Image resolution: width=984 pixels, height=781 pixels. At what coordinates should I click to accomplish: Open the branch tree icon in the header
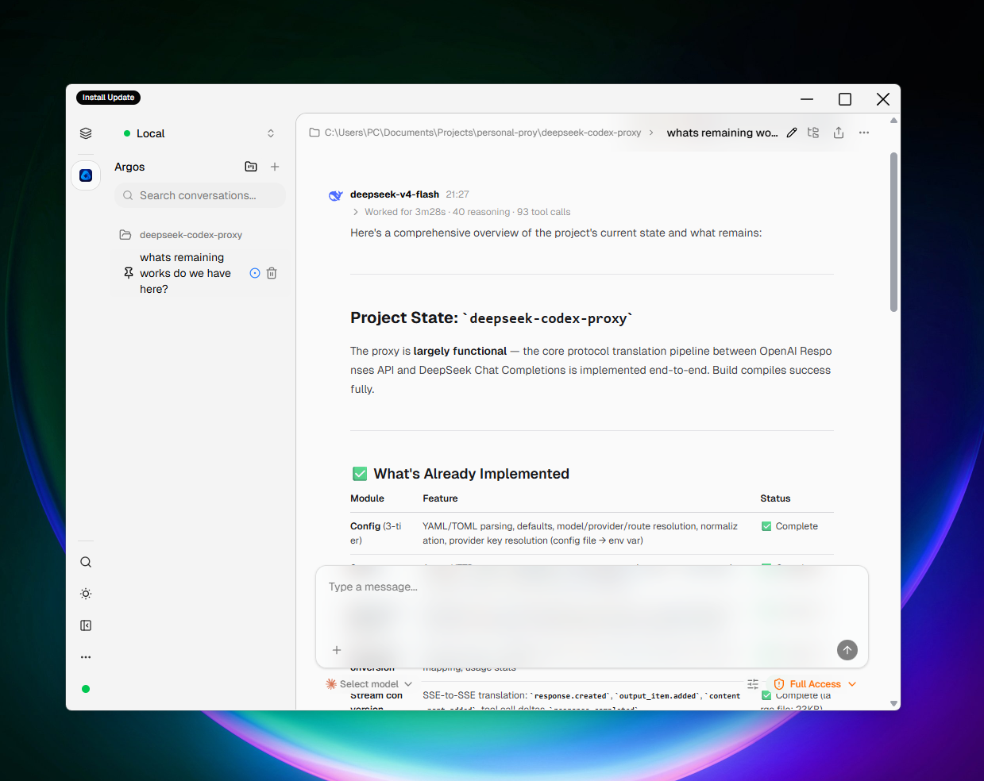813,133
